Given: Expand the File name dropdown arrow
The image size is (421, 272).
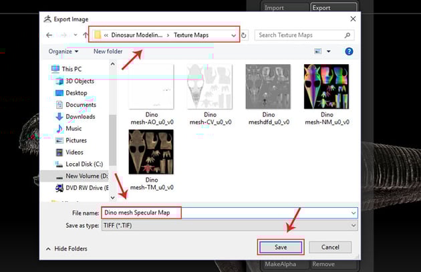Looking at the screenshot, I should coord(354,213).
